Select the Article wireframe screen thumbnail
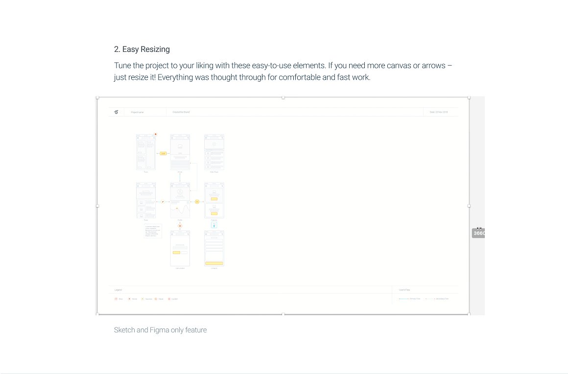The width and height of the screenshot is (568, 374). point(180,152)
